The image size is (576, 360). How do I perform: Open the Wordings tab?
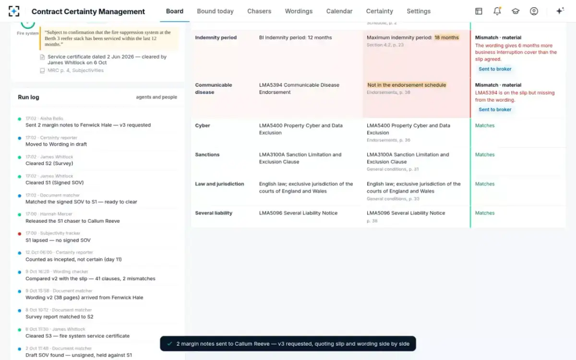(x=299, y=11)
